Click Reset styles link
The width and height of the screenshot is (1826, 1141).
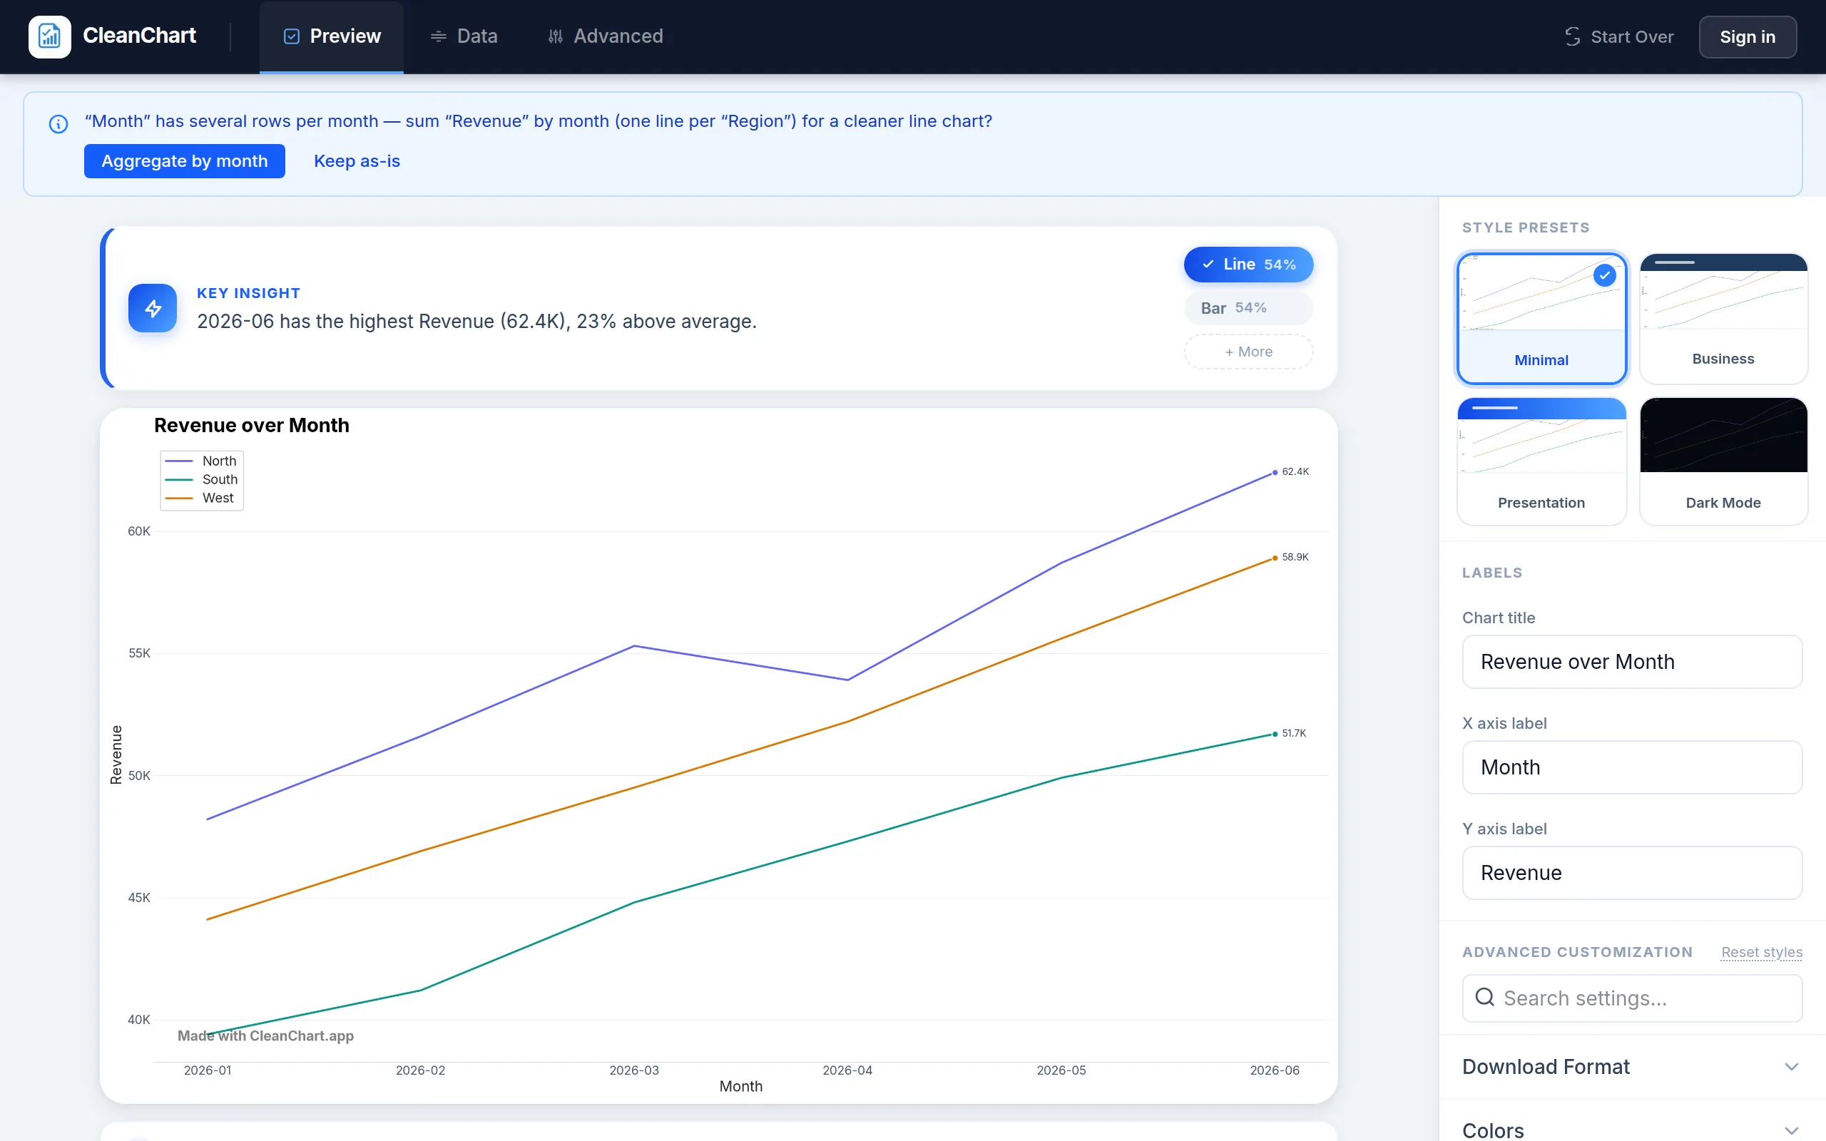click(1762, 952)
